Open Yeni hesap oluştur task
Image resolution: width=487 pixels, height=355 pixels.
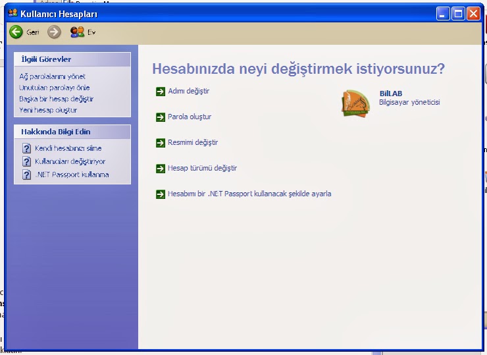click(x=48, y=110)
